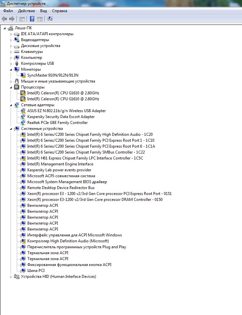Viewport: 242px width, 315px height.
Task: Collapse the Мониторы node
Action: coord(11,70)
